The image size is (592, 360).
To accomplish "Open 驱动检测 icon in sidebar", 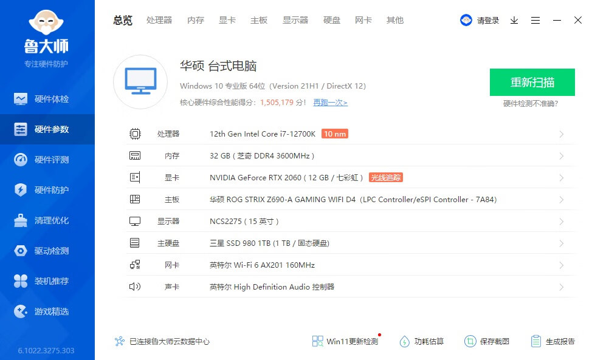I will tap(21, 251).
